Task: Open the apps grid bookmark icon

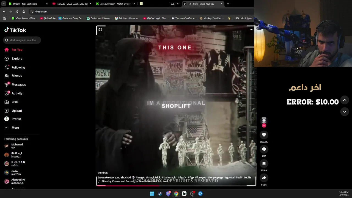Action: (5, 18)
